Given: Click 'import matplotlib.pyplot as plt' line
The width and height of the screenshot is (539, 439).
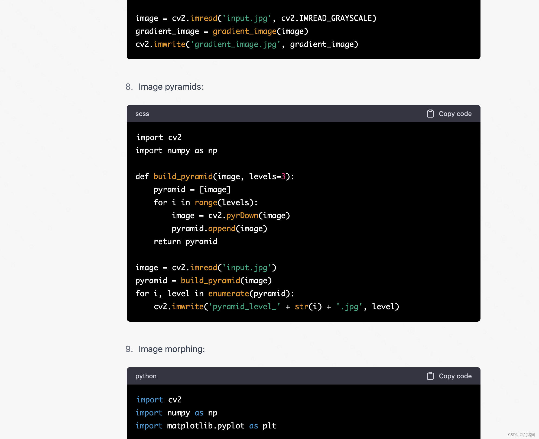Looking at the screenshot, I should coord(206,426).
